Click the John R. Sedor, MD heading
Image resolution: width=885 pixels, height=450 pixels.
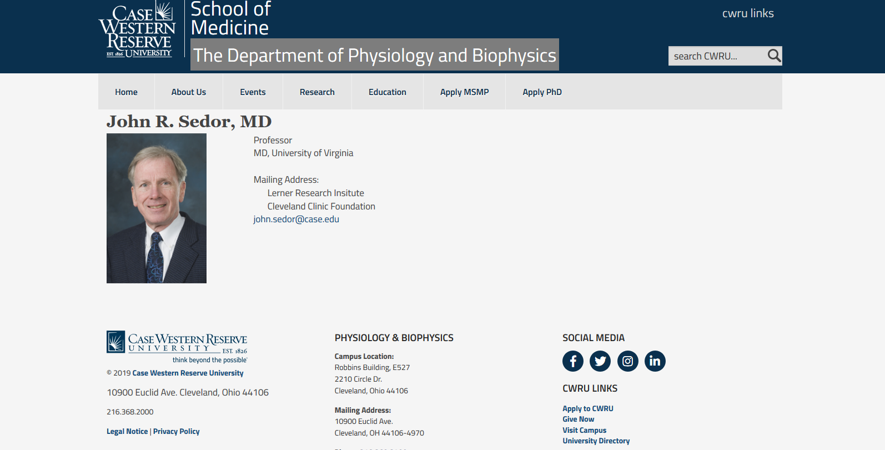pyautogui.click(x=189, y=121)
